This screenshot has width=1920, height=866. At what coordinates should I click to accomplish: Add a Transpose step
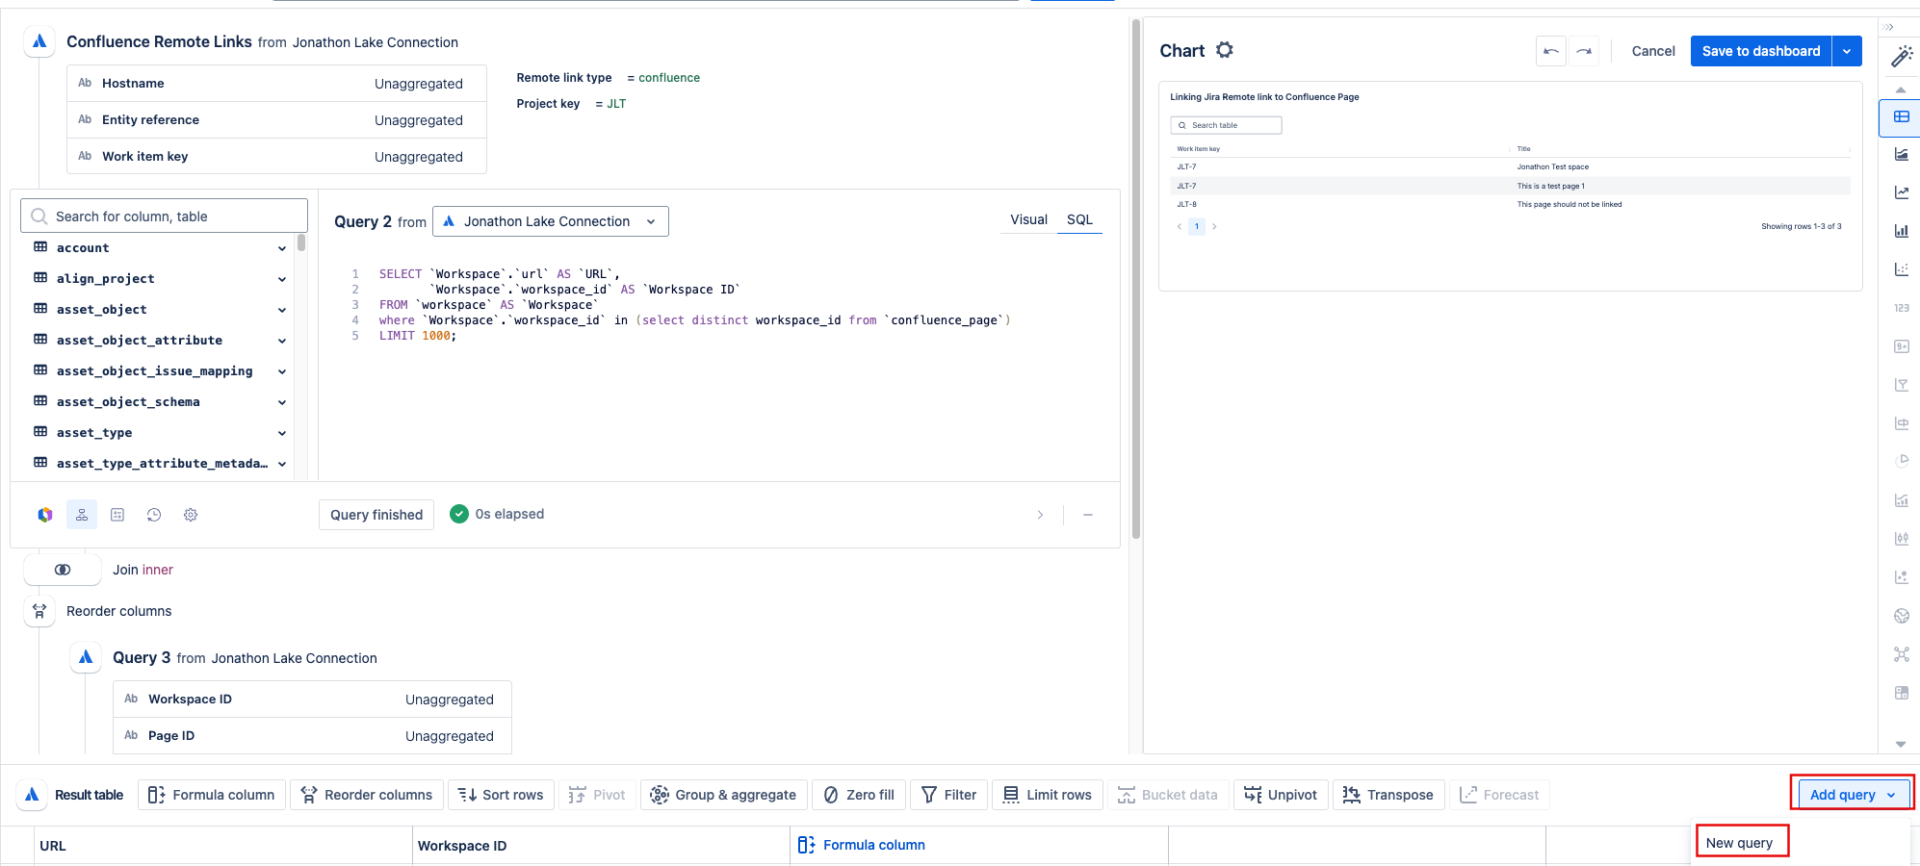click(x=1388, y=795)
